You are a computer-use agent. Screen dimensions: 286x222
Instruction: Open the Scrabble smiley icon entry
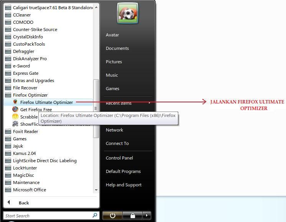tap(15, 117)
